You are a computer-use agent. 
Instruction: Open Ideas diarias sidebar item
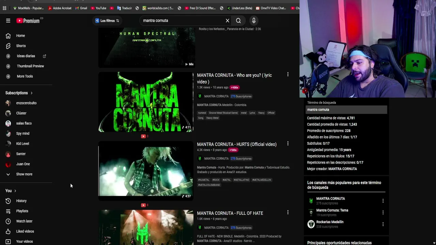[x=26, y=56]
